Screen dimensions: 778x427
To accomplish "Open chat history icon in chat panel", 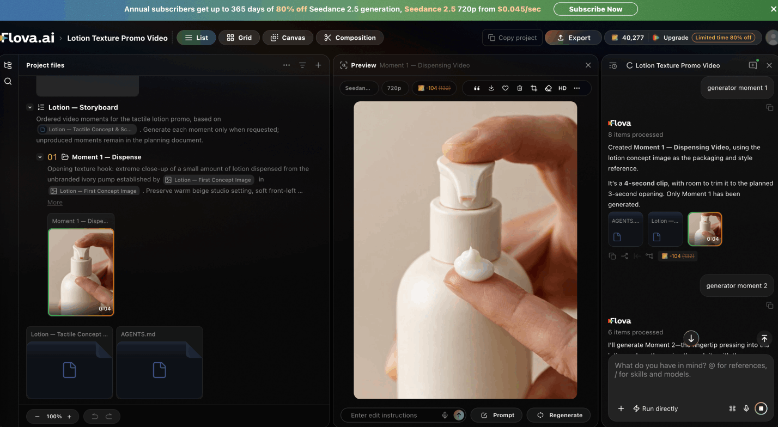I will (613, 65).
